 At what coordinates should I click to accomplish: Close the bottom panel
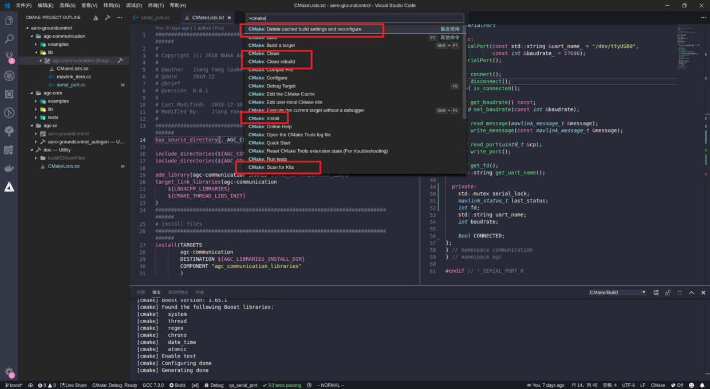tap(703, 292)
